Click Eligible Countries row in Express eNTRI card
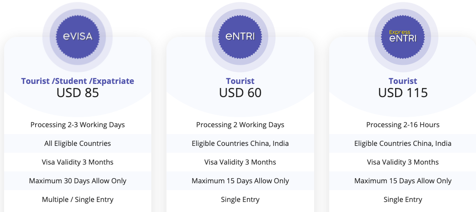Image resolution: width=476 pixels, height=212 pixels. (x=403, y=144)
